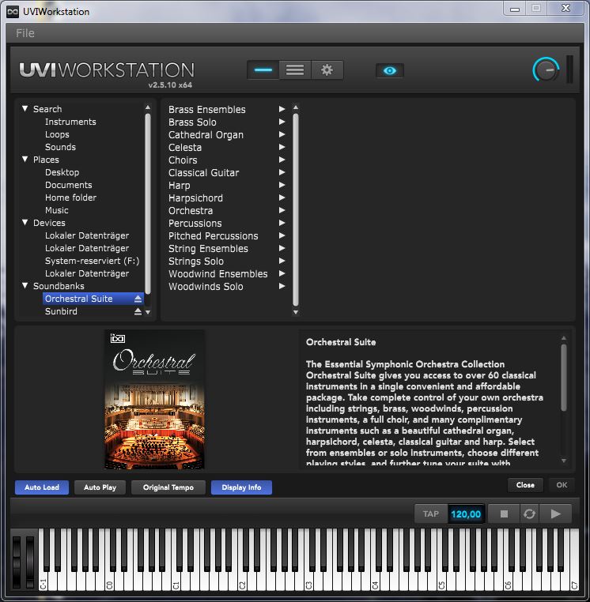Select Woodwind Ensembles category

[218, 274]
